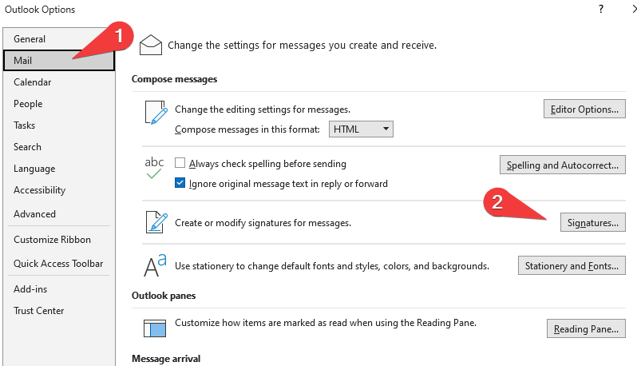This screenshot has height=366, width=637.
Task: Click the Reading Pane button
Action: pos(585,328)
